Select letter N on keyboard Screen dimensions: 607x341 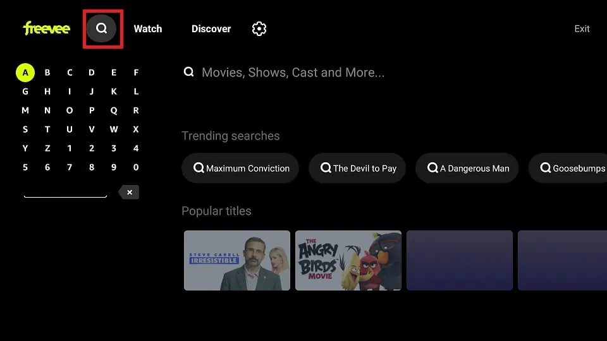tap(47, 110)
